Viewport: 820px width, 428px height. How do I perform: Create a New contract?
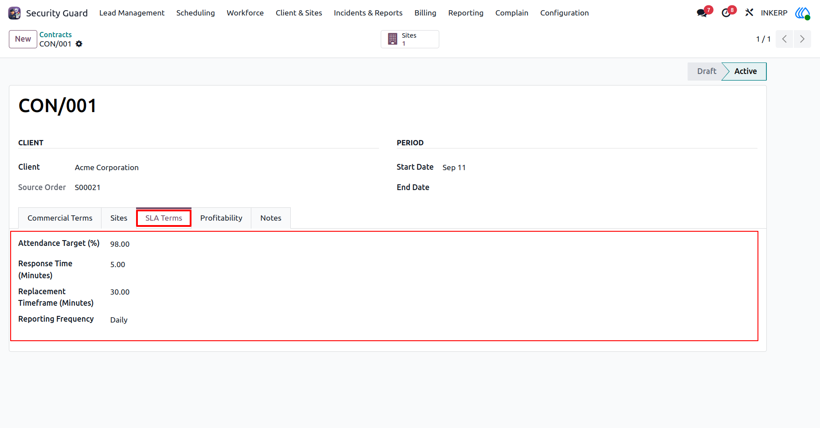[23, 39]
